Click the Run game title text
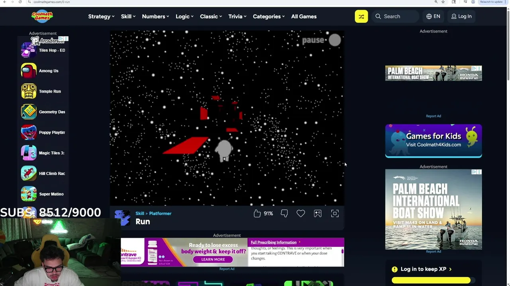The height and width of the screenshot is (286, 510). pyautogui.click(x=143, y=222)
